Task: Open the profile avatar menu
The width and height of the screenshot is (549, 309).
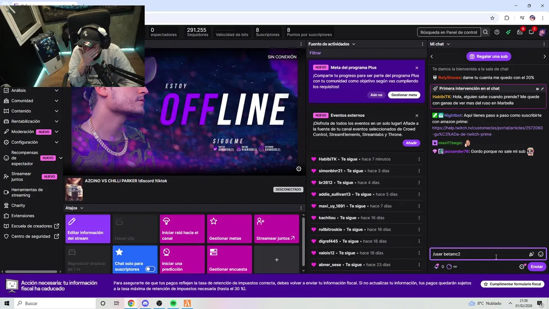Action: click(543, 32)
